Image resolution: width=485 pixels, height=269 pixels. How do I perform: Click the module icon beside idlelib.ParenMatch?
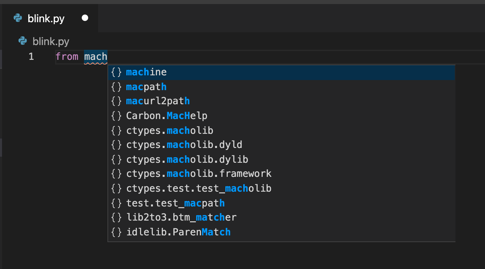click(x=116, y=232)
